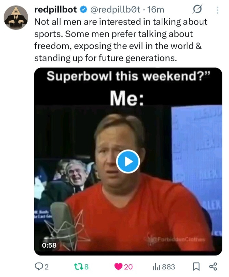The image size is (229, 277).
Task: Play the video with the blue play button
Action: coord(128,161)
